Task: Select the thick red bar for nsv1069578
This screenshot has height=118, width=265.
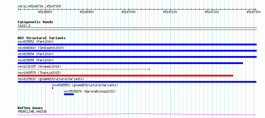Action: click(x=125, y=76)
